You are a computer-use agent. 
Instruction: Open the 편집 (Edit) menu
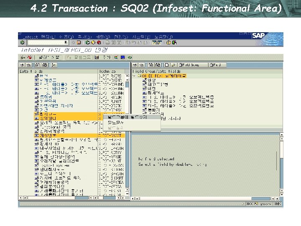(x=48, y=36)
